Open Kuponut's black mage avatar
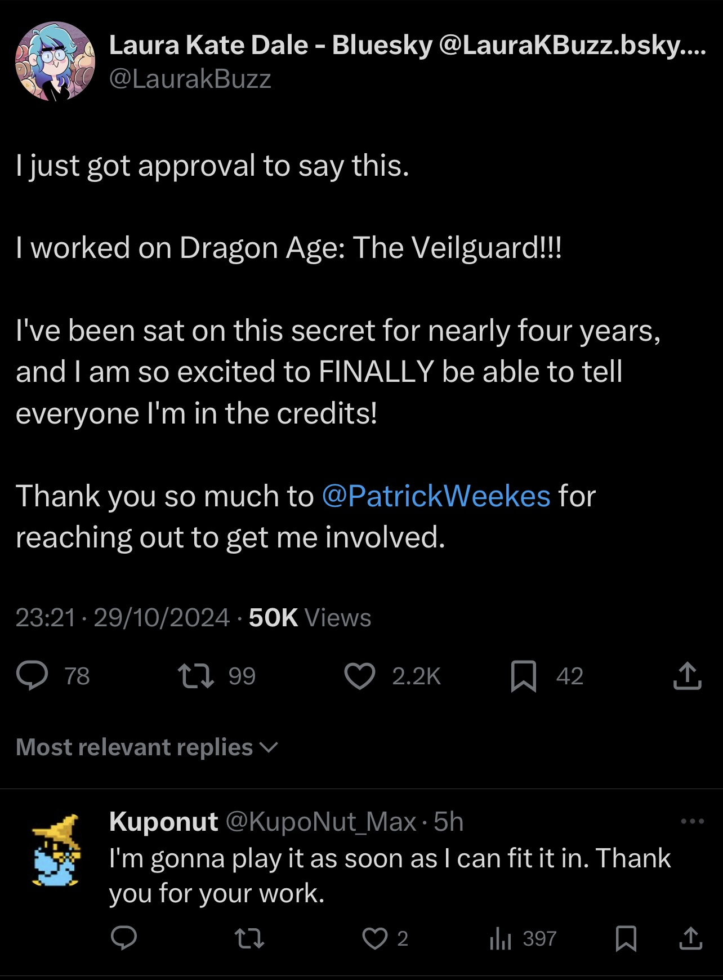 click(56, 850)
